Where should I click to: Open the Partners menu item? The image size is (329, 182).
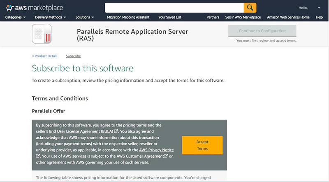213,17
